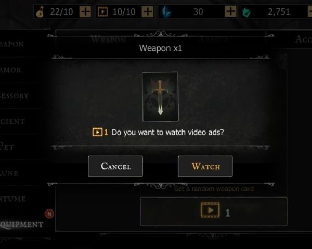This screenshot has height=249, width=312.
Task: Select the Accessory sidebar entry
Action: (15, 96)
